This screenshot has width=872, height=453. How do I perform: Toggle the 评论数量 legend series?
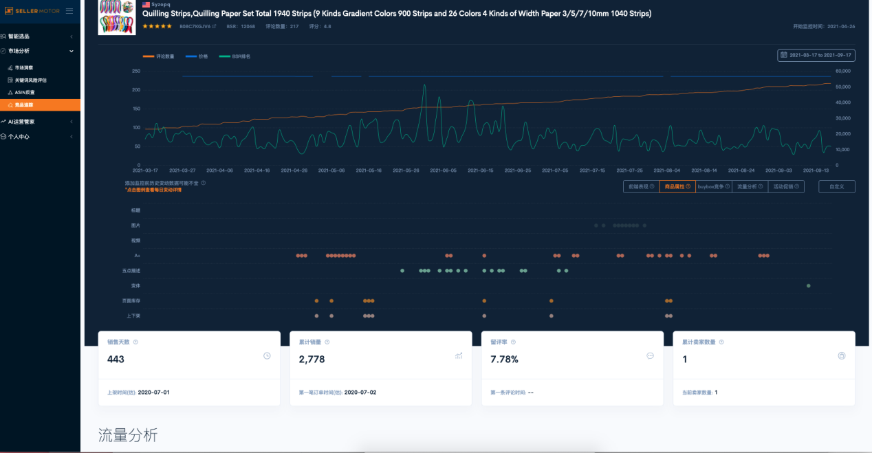pos(158,56)
